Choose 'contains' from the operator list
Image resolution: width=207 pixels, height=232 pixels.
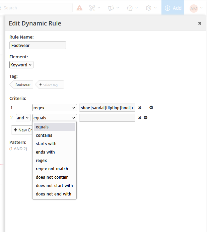44,135
